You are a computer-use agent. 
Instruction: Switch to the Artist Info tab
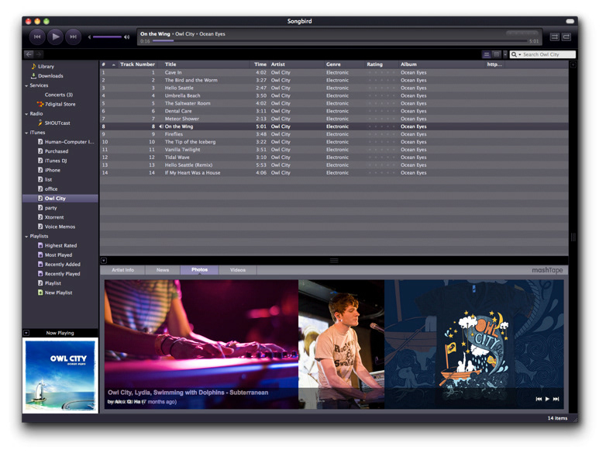coord(123,270)
